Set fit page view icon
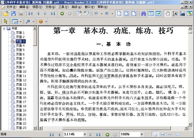 [x=126, y=14]
